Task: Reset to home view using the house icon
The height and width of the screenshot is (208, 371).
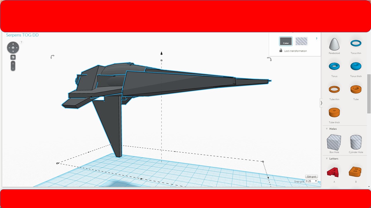Action: pos(13,48)
